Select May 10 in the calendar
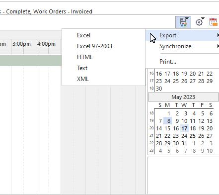This screenshot has width=219, height=195. point(184,121)
